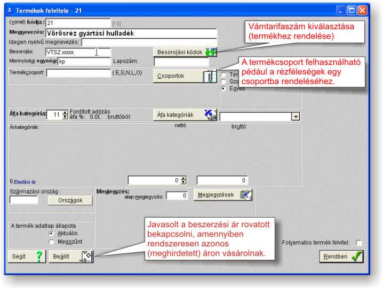Image resolution: width=383 pixels, height=289 pixels.
Task: Click the Származási ország input field
Action: tap(24, 200)
